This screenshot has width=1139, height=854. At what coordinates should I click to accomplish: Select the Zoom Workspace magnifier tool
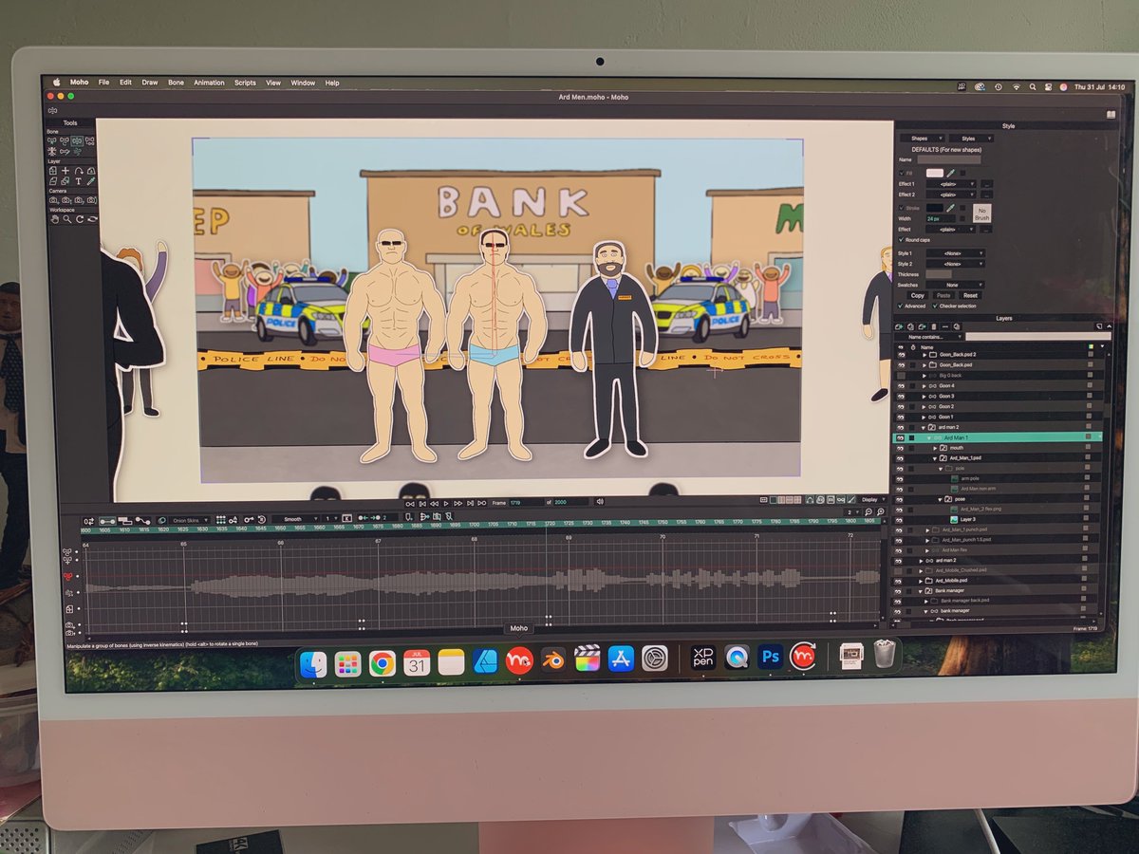[66, 218]
